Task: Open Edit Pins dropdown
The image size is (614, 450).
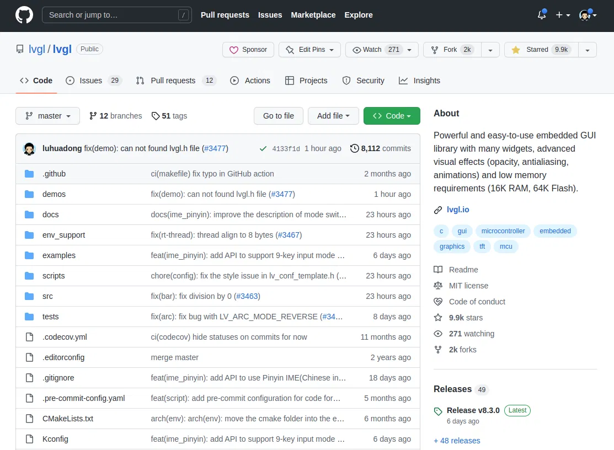Action: tap(309, 50)
